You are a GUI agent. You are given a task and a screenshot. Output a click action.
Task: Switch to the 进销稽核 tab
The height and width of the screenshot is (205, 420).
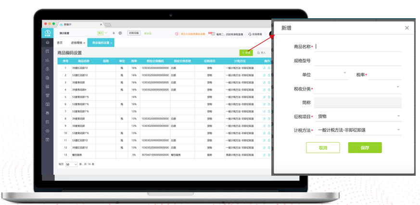coord(76,43)
